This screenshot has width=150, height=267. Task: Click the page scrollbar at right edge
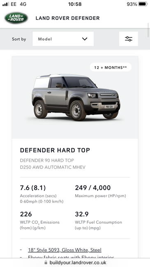[x=148, y=30]
